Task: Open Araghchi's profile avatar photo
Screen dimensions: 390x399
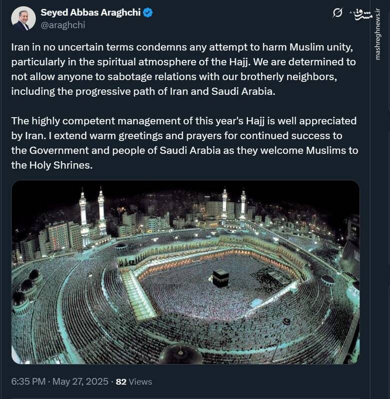Action: pyautogui.click(x=23, y=19)
